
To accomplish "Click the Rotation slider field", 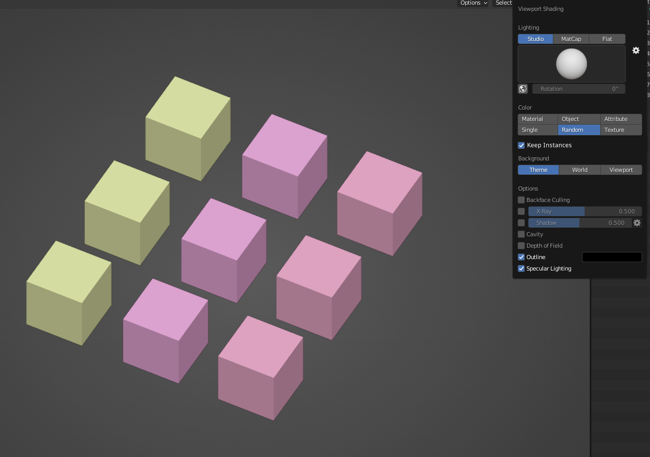I will tap(579, 89).
